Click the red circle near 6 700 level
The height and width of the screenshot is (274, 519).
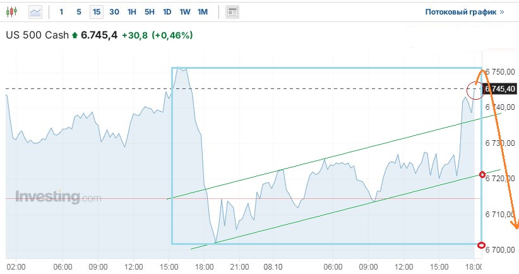pyautogui.click(x=482, y=245)
